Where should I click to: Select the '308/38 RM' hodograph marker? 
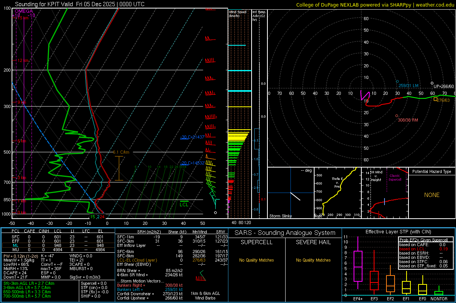point(408,120)
